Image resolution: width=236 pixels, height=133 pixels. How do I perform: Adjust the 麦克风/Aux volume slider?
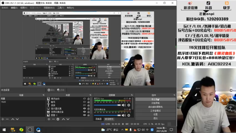pyautogui.click(x=107, y=105)
